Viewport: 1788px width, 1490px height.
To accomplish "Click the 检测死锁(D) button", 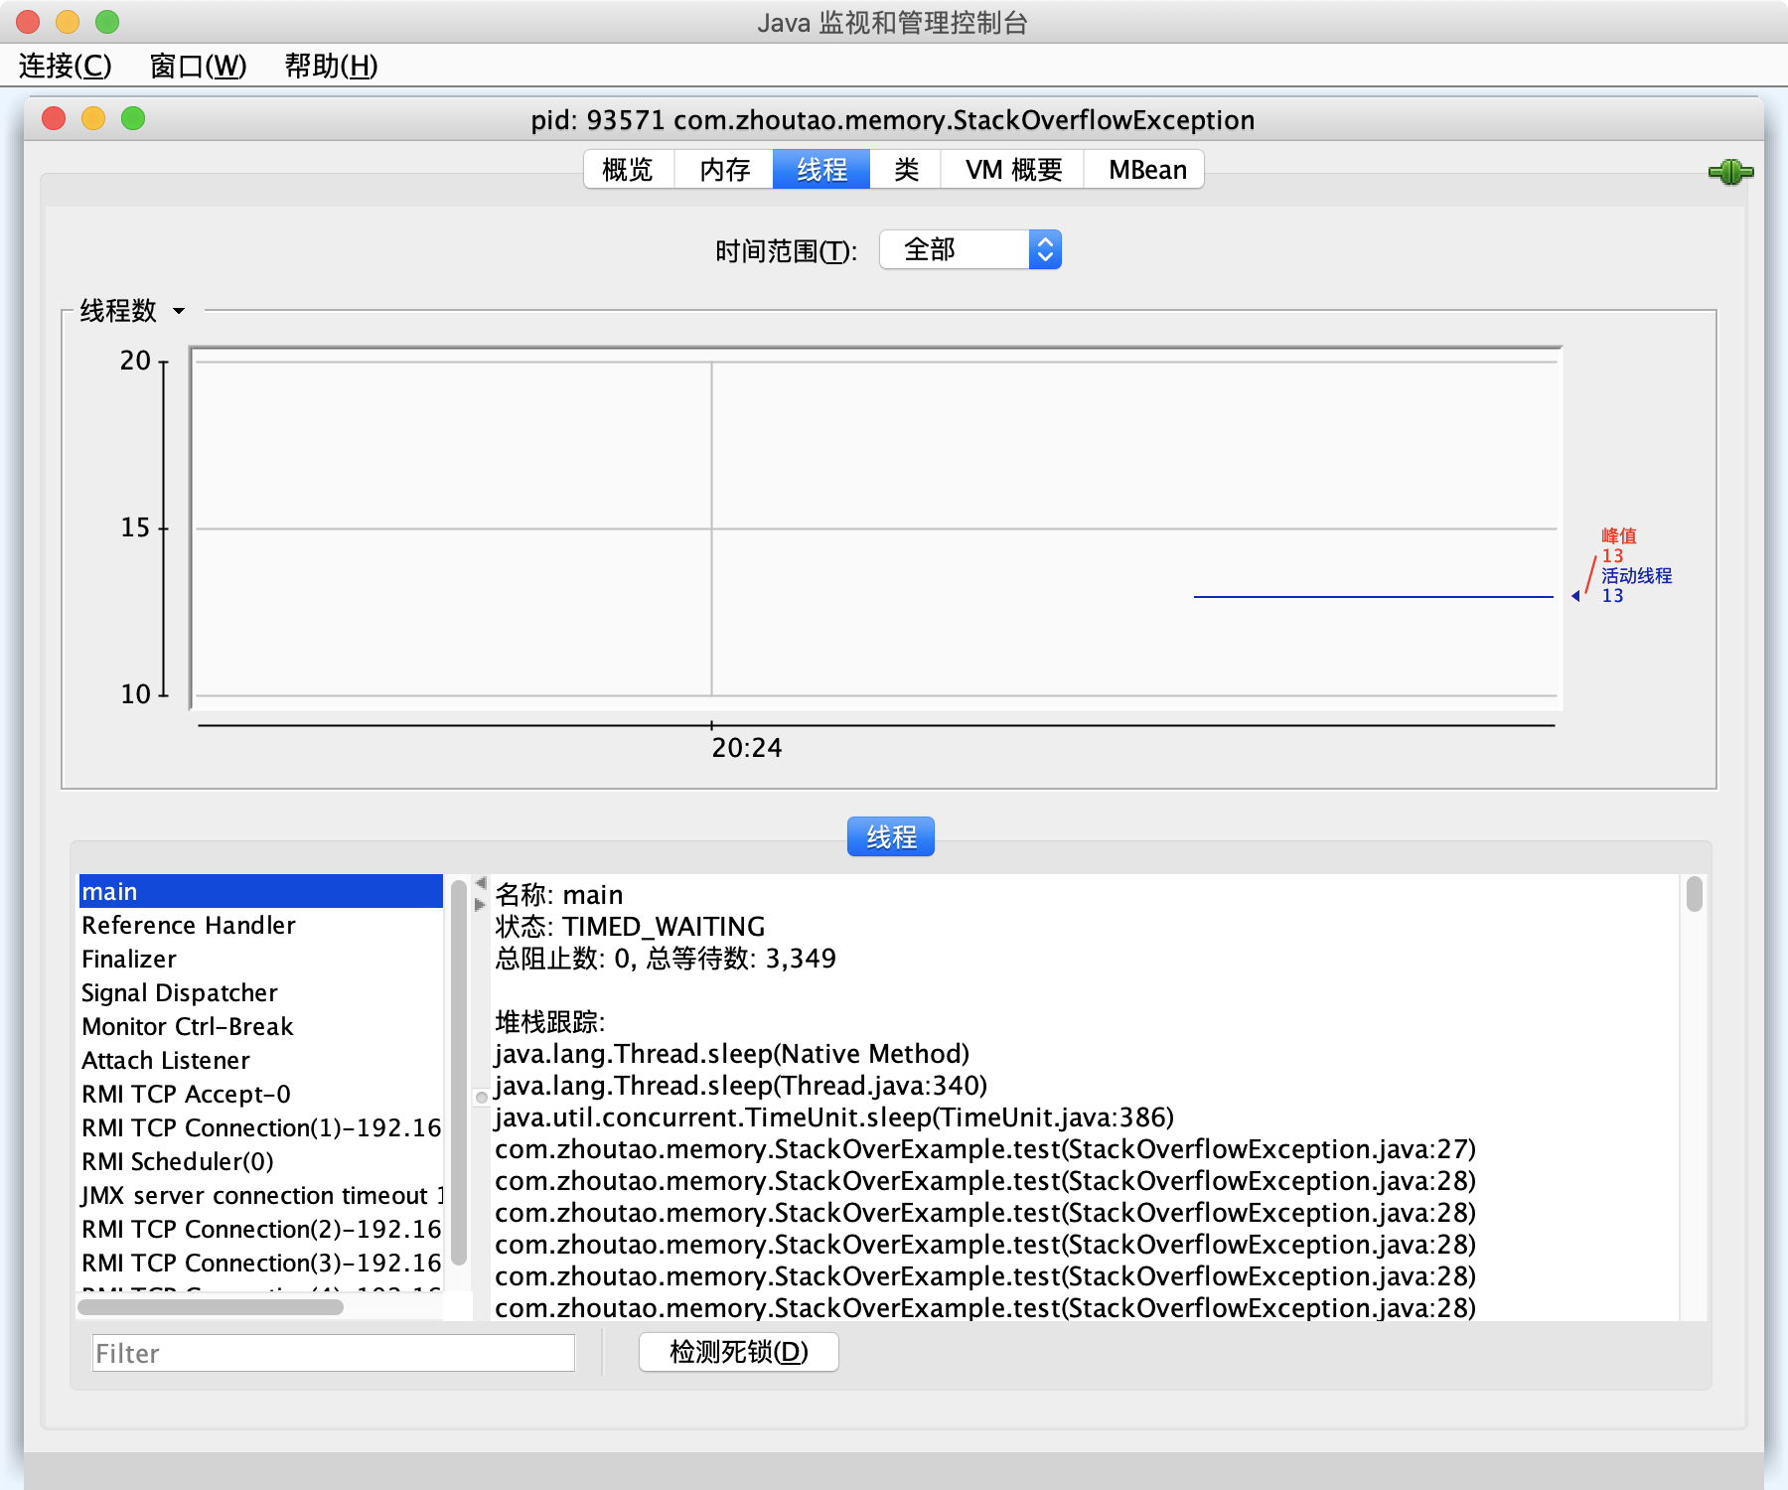I will [739, 1352].
